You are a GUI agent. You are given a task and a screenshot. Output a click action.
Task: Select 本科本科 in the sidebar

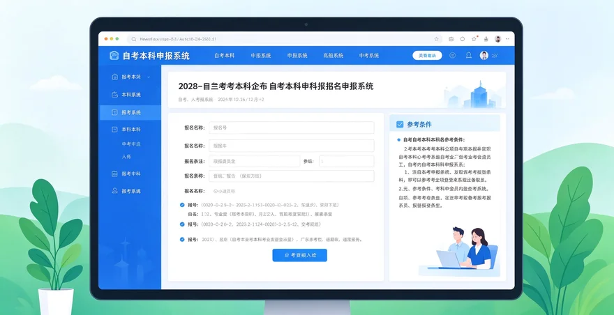[130, 129]
